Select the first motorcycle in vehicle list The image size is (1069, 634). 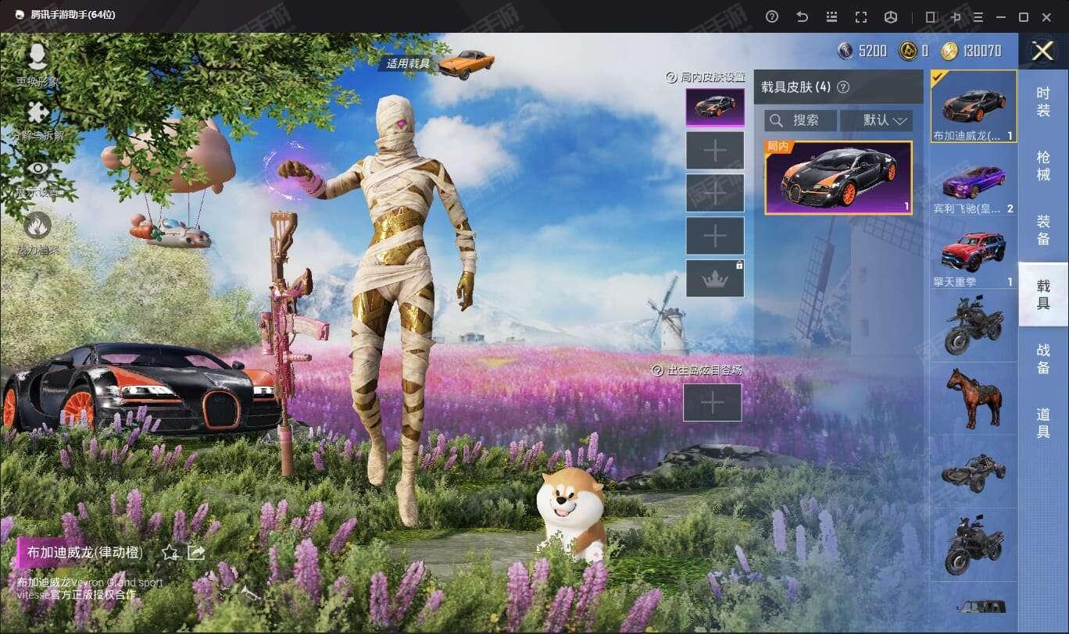click(974, 326)
